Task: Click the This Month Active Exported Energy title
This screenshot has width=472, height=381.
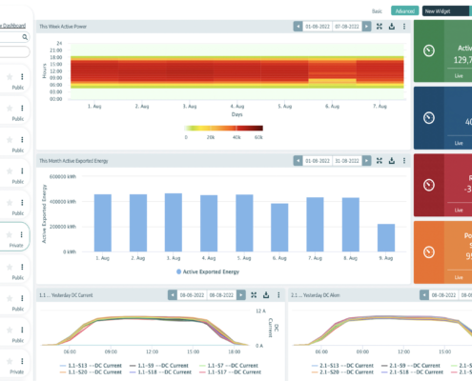Action: [73, 161]
